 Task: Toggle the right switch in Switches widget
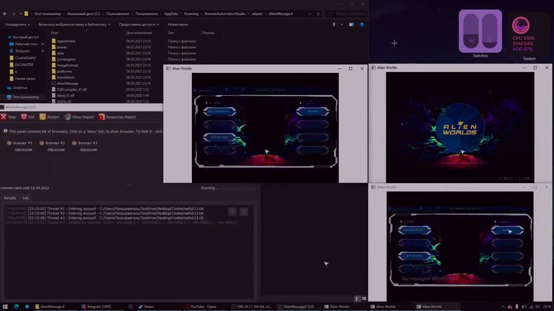point(489,30)
